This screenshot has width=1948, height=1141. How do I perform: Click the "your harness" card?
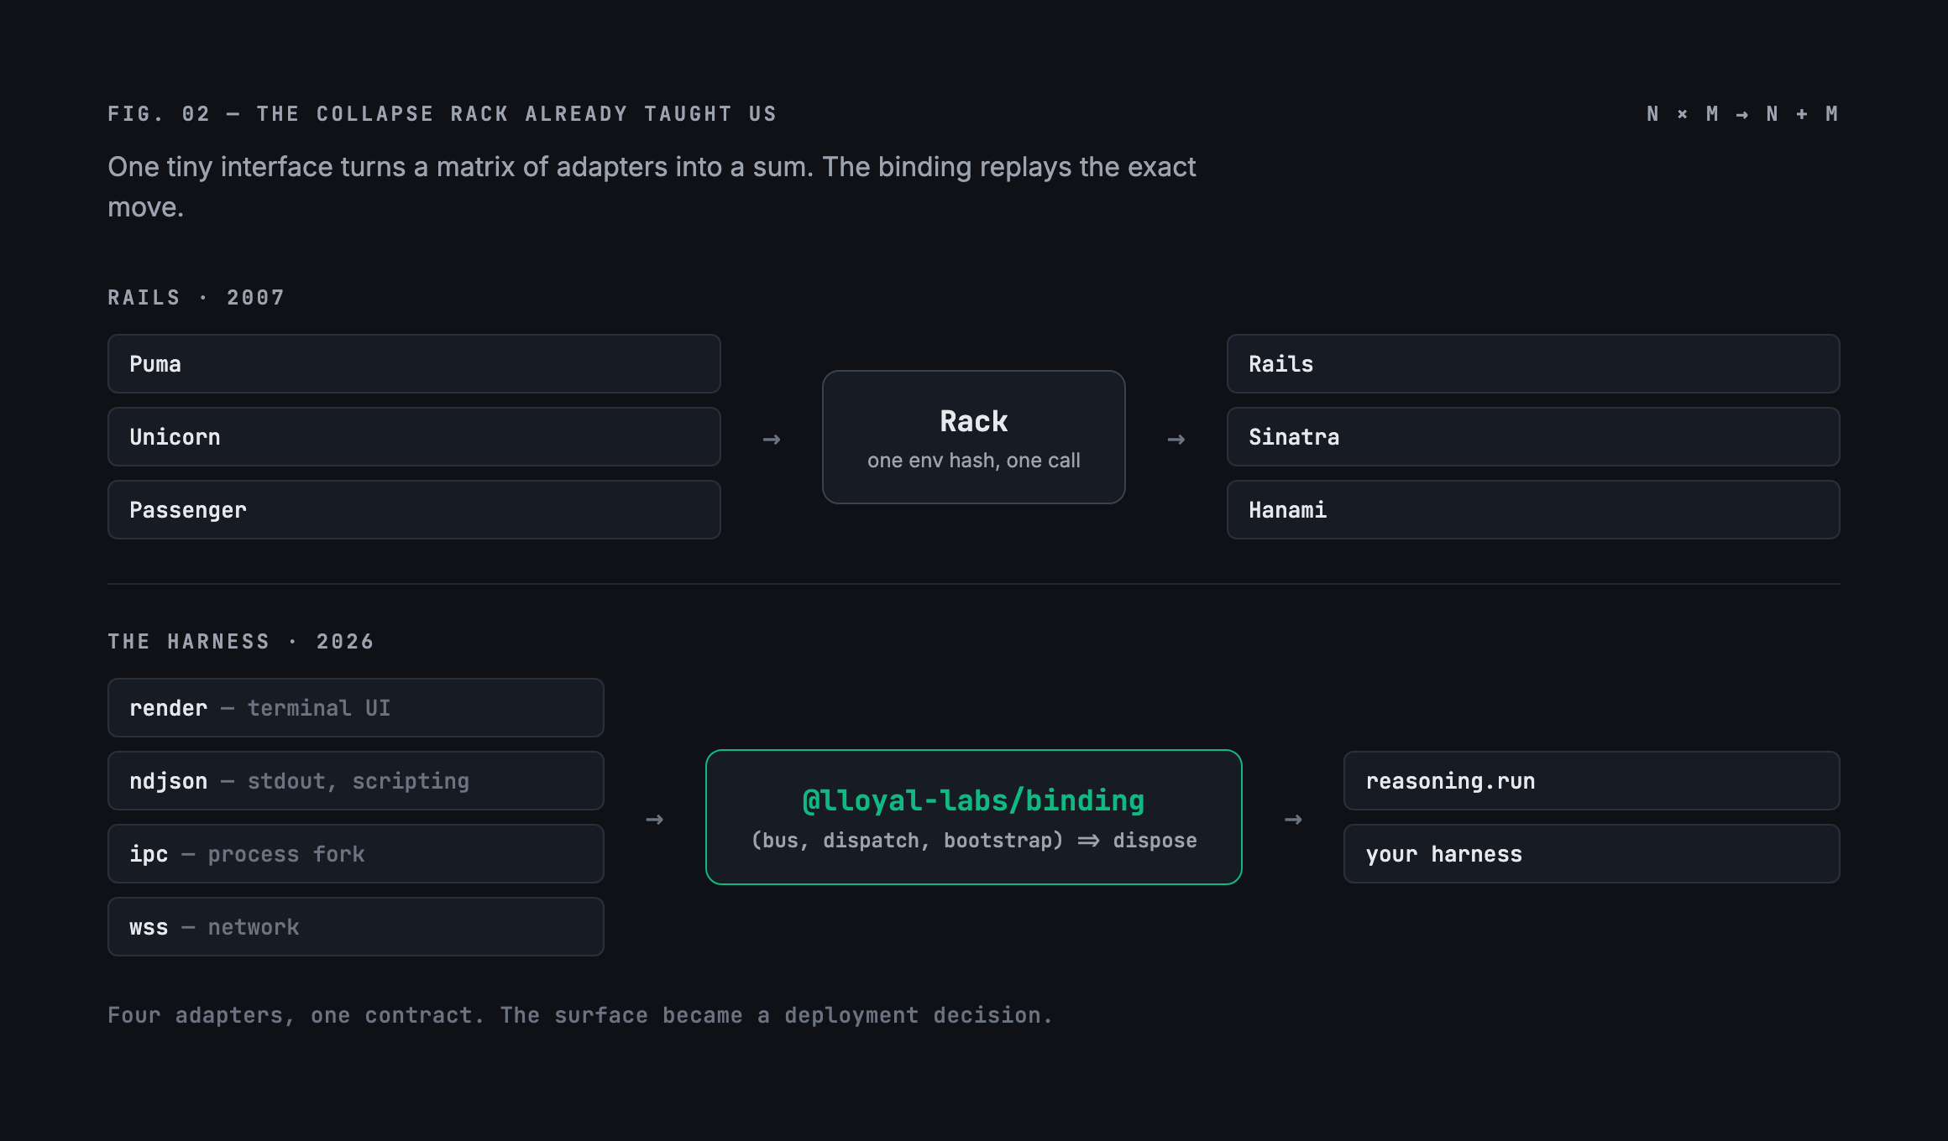coord(1592,854)
